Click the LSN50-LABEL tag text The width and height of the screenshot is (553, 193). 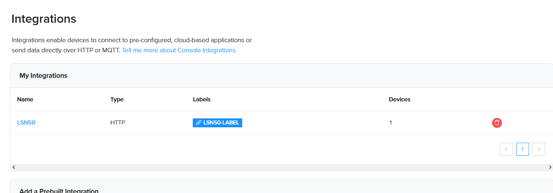221,122
